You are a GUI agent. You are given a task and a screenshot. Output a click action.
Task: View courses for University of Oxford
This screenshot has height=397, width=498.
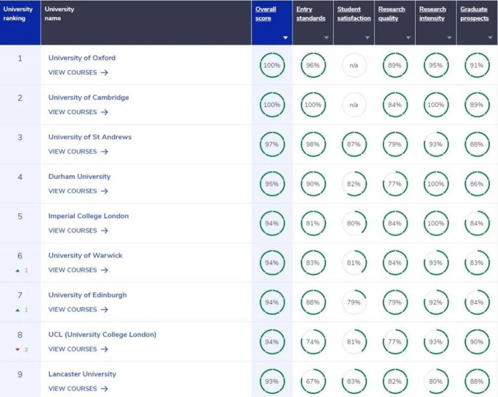pyautogui.click(x=78, y=73)
